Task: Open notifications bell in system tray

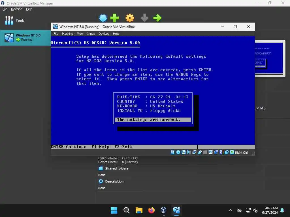Action: [282, 210]
